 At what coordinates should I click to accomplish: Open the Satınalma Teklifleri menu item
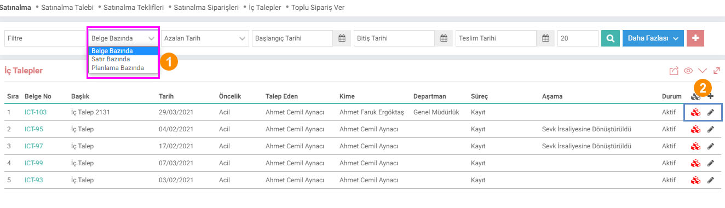click(134, 8)
